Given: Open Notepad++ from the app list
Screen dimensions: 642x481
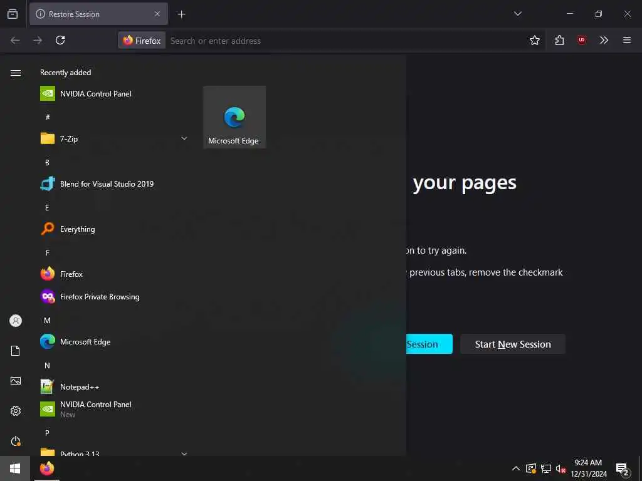Looking at the screenshot, I should (115, 386).
